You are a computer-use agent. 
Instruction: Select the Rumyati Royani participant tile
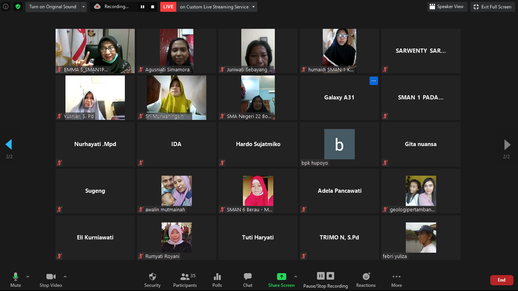coord(176,238)
